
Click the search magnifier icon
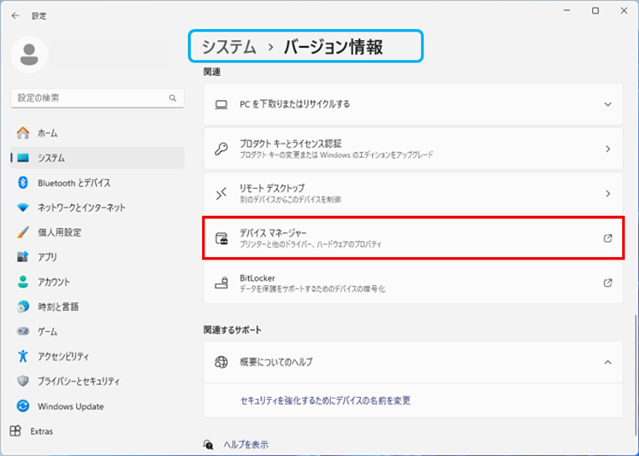pos(173,98)
